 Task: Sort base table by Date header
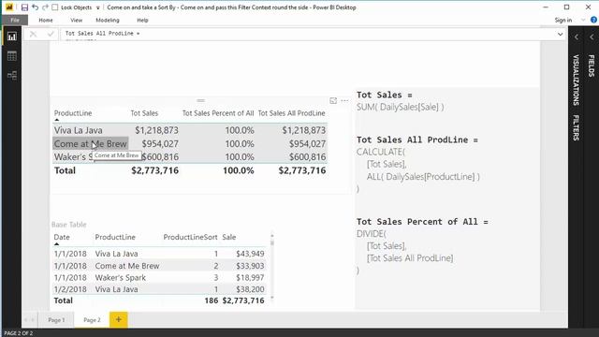coord(62,237)
